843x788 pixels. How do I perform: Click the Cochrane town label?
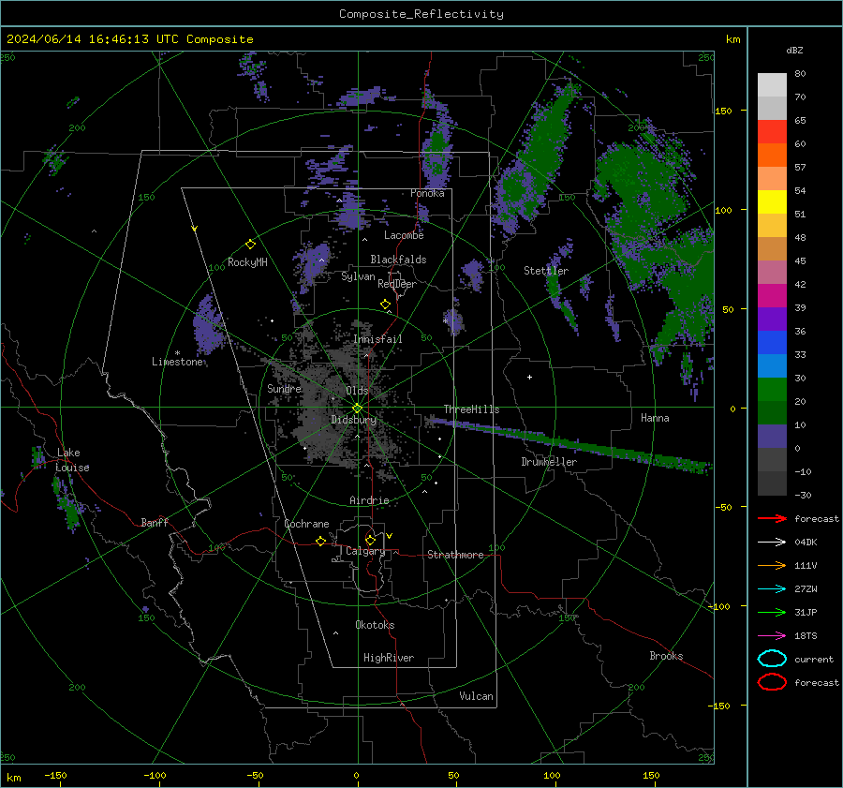pyautogui.click(x=306, y=524)
